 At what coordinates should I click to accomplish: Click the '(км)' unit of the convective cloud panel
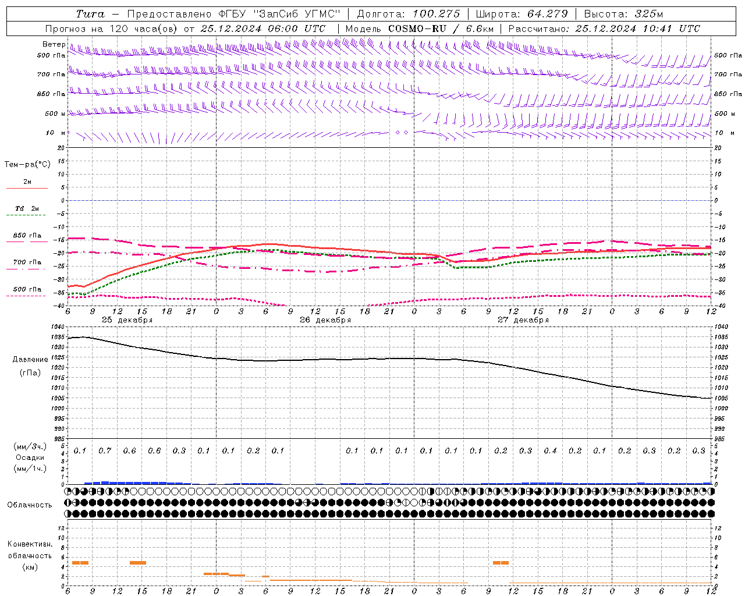(30, 567)
